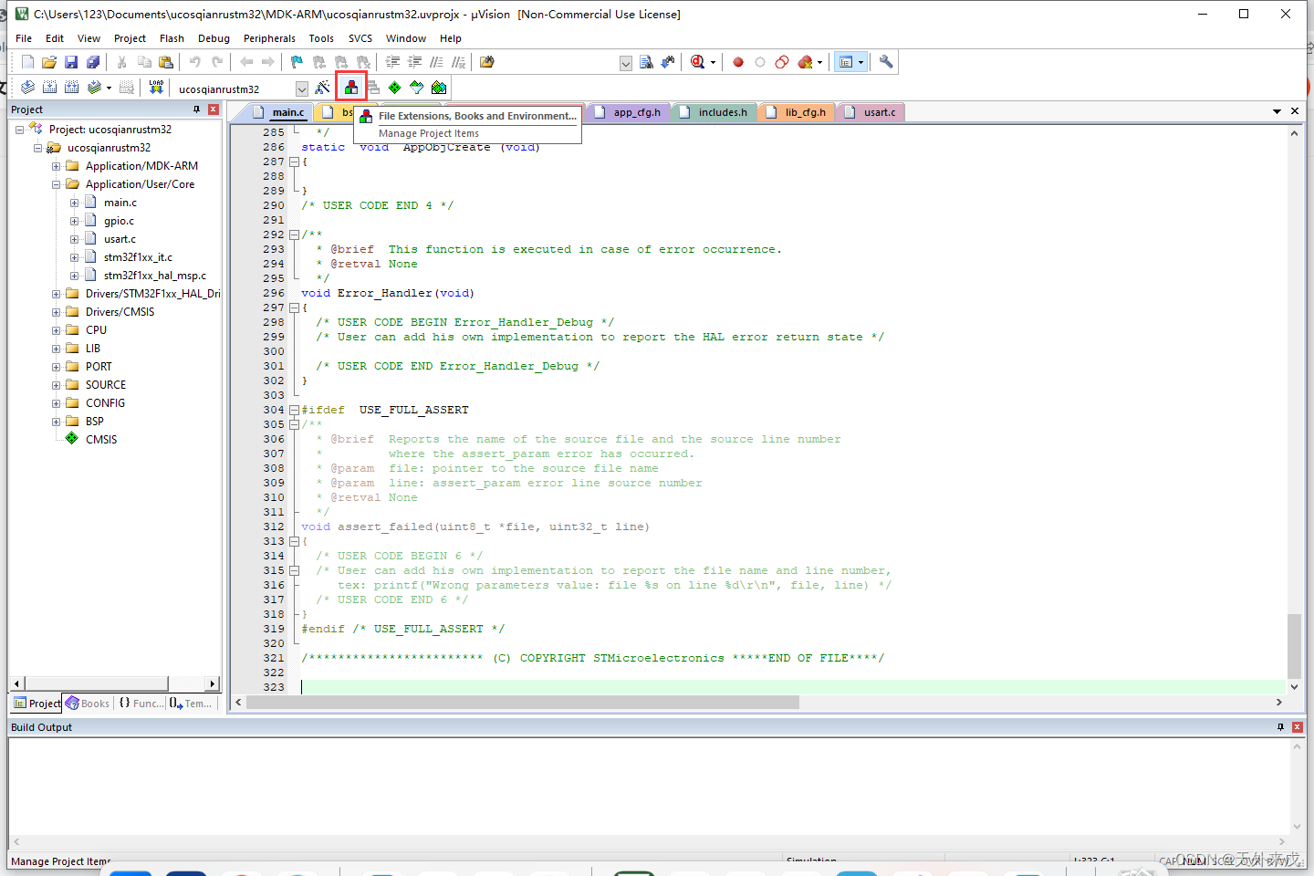Screen dimensions: 1314x876
Task: Disable all breakpoints
Action: [781, 61]
